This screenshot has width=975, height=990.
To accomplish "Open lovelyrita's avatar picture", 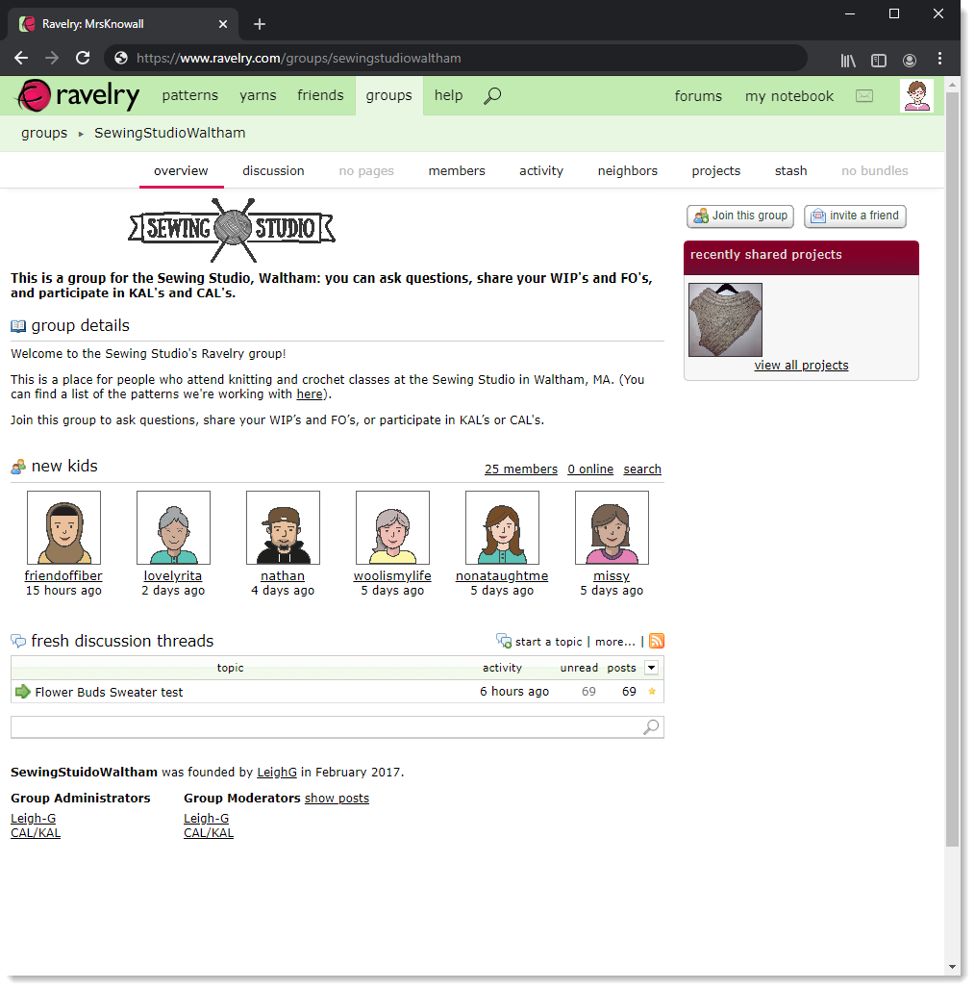I will point(173,527).
